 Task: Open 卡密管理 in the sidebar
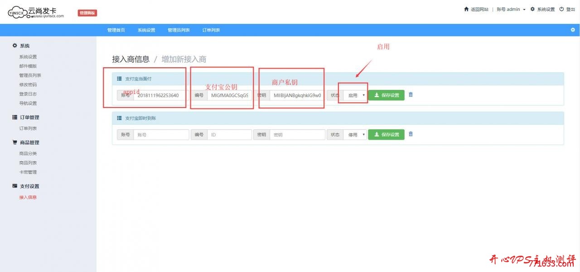28,172
